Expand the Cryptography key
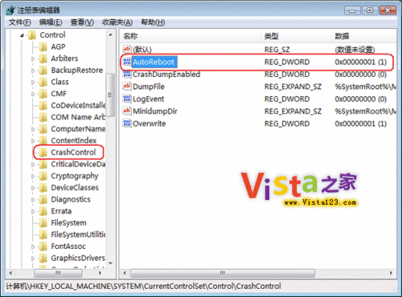Image resolution: width=402 pixels, height=297 pixels. coord(33,176)
